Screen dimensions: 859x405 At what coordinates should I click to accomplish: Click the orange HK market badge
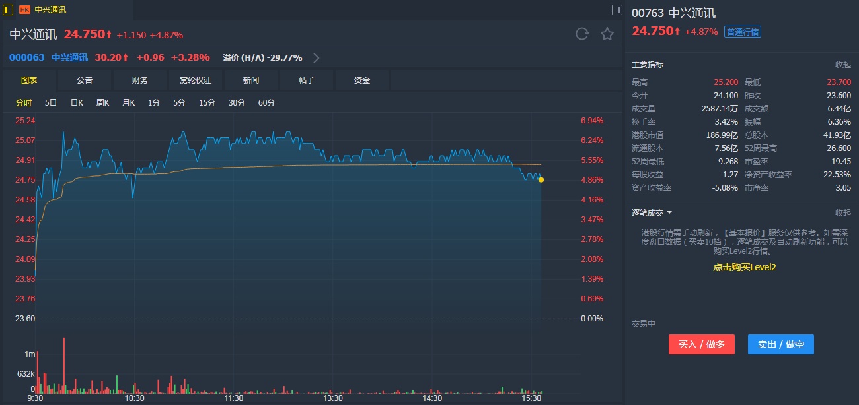pos(24,10)
